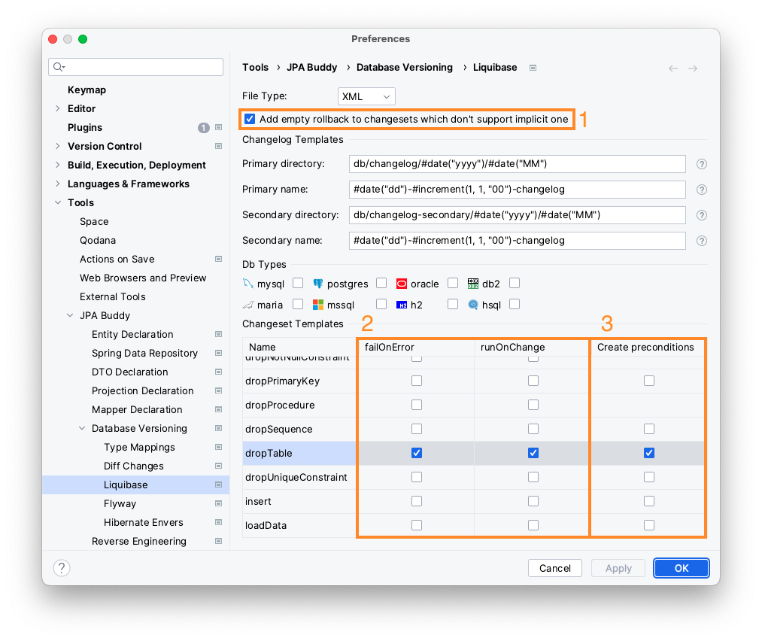The width and height of the screenshot is (762, 641).
Task: Click the Primary directory text field
Action: [517, 164]
